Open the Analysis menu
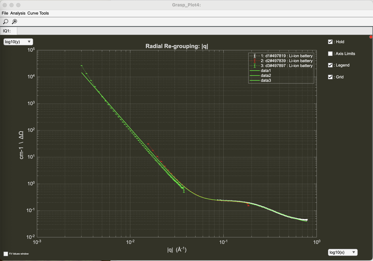The image size is (373, 261). [18, 13]
